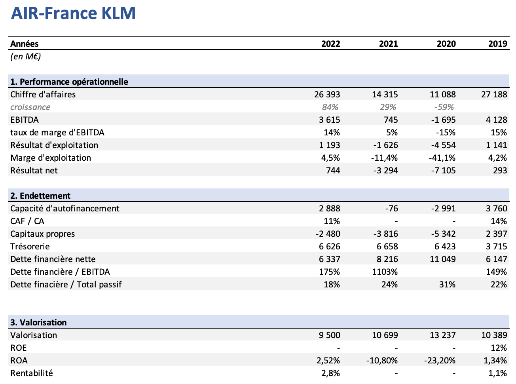
Task: Select the 2022 column header
Action: (331, 44)
